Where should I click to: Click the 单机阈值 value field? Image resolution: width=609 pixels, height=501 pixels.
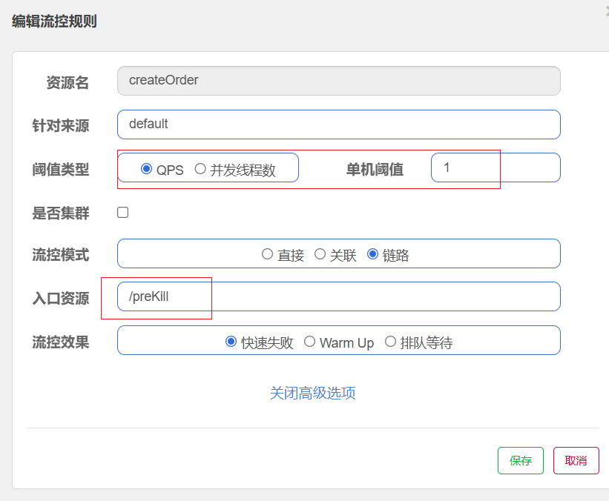496,167
